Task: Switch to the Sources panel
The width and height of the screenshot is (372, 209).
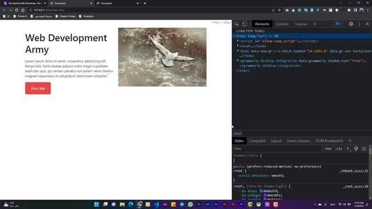Action: (301, 24)
